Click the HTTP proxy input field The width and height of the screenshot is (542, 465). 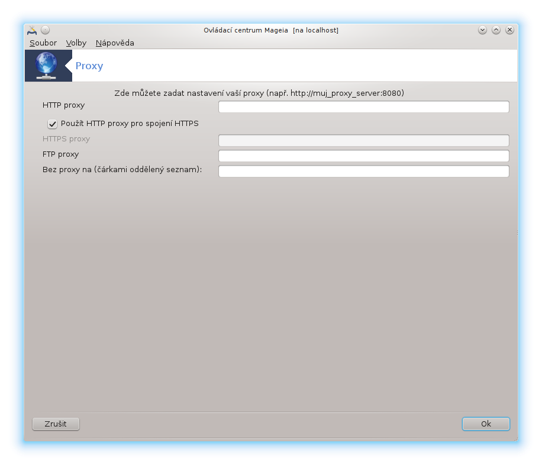pyautogui.click(x=364, y=106)
